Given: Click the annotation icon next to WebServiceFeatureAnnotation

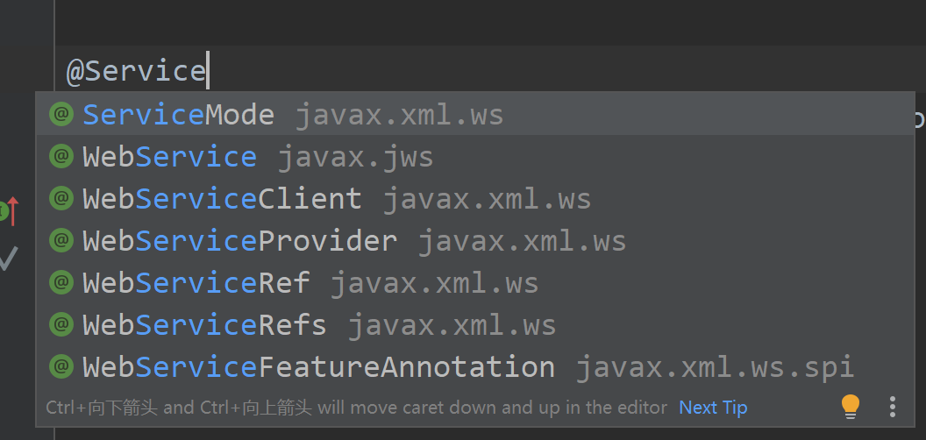Looking at the screenshot, I should click(x=61, y=366).
